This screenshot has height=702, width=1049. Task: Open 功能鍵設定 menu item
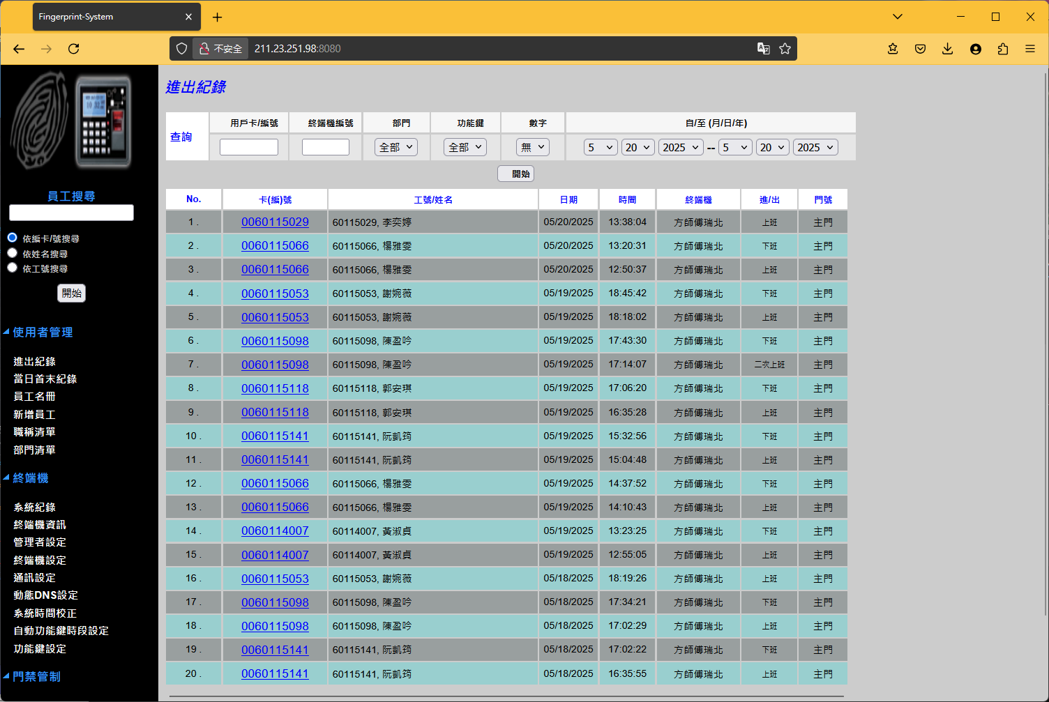pos(40,649)
